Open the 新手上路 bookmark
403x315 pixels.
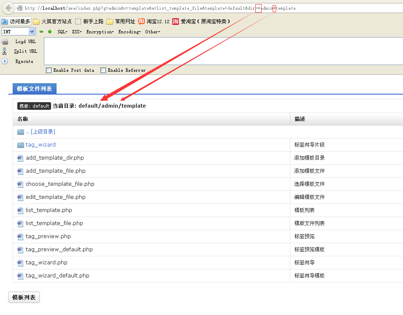pyautogui.click(x=89, y=22)
